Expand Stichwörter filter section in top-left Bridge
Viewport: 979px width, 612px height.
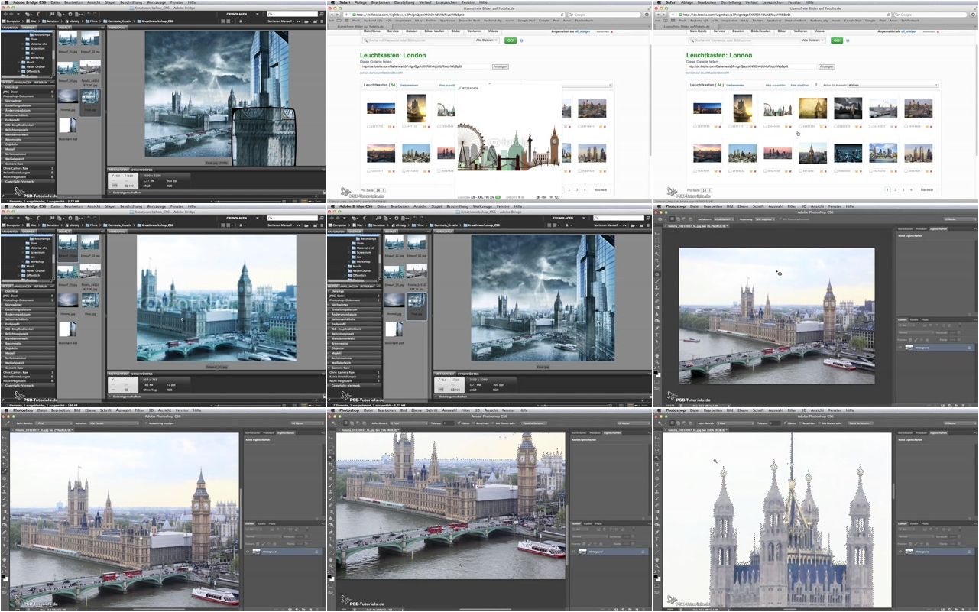tap(28, 101)
